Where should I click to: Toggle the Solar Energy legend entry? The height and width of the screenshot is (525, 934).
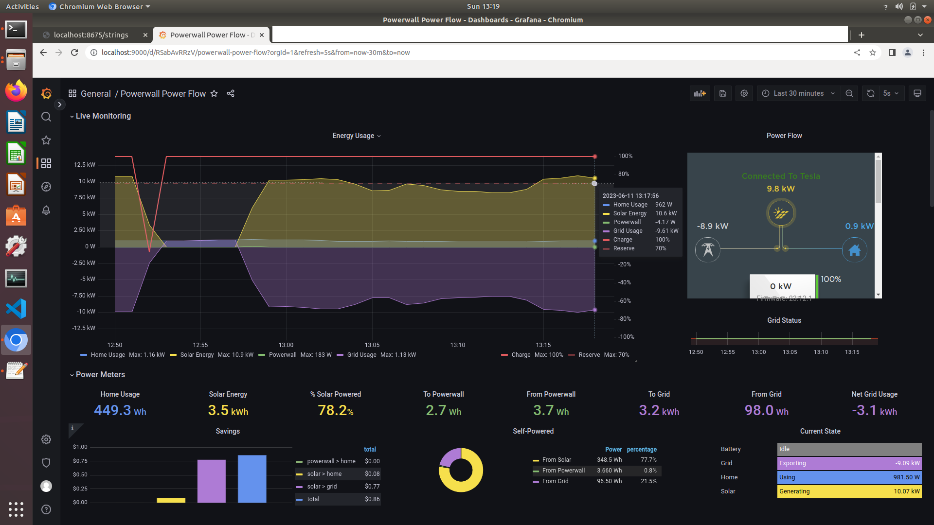197,355
